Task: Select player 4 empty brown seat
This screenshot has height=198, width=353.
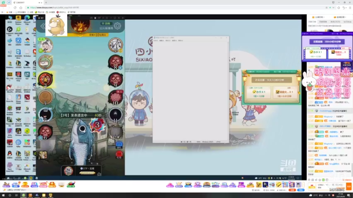Action: [46, 97]
